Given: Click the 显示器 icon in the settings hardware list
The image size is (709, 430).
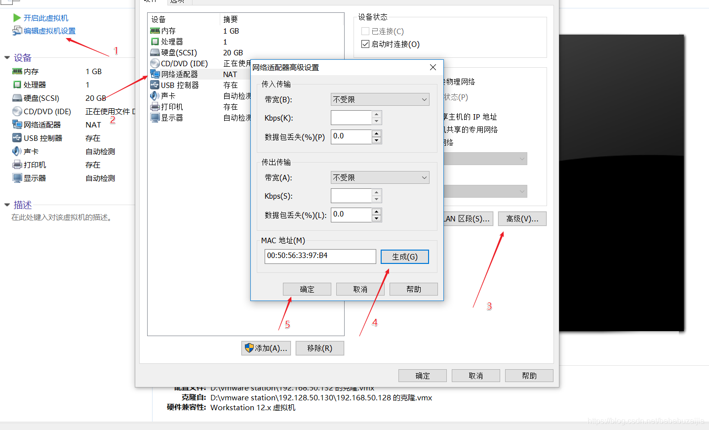Looking at the screenshot, I should (155, 118).
